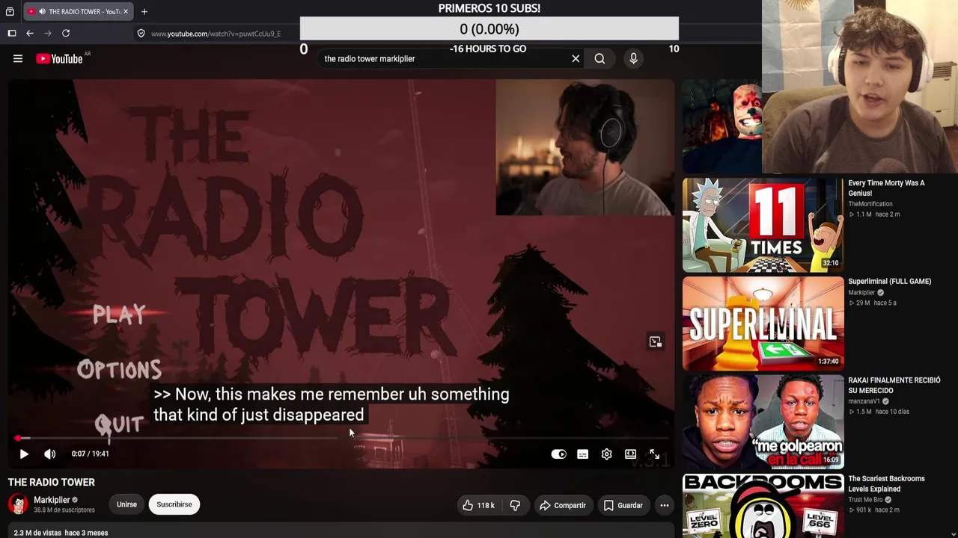This screenshot has width=958, height=538.
Task: Clear the search query text
Action: [x=576, y=59]
